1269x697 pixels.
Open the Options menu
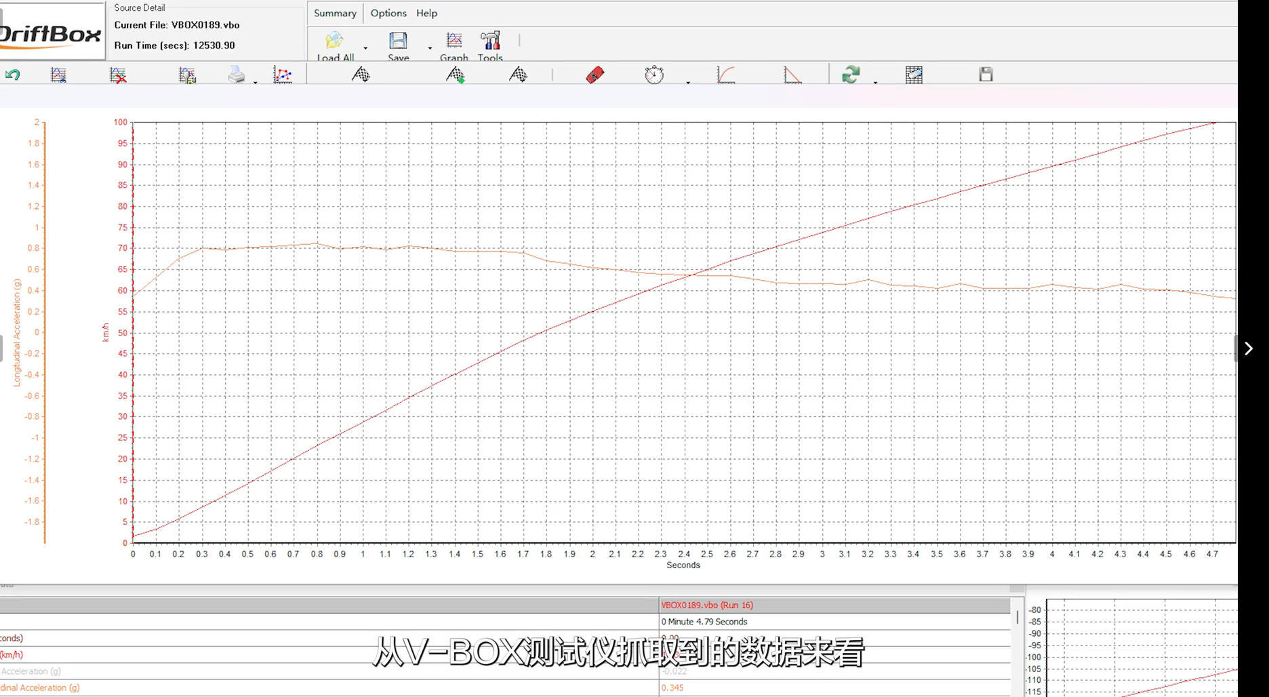[x=388, y=13]
